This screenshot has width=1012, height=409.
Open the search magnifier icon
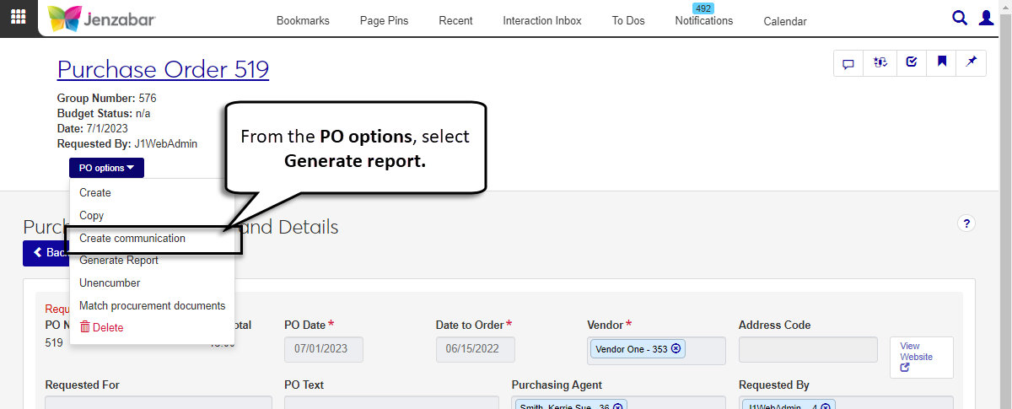coord(960,18)
